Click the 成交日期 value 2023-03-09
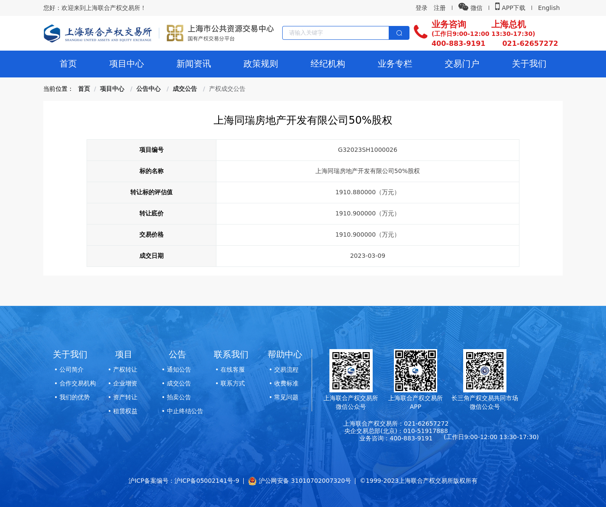Viewport: 606px width, 507px height. 367,256
